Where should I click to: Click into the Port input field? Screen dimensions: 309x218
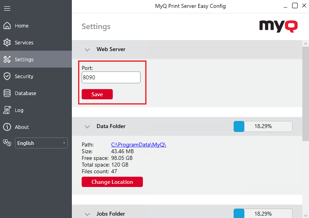[x=111, y=78]
